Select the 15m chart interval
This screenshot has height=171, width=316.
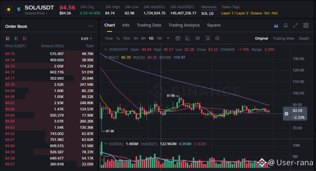pos(126,38)
